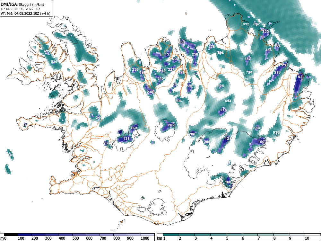The height and width of the screenshot is (241, 321).
Task: Click the visibility value 462 on the map
Action: pyautogui.click(x=277, y=45)
